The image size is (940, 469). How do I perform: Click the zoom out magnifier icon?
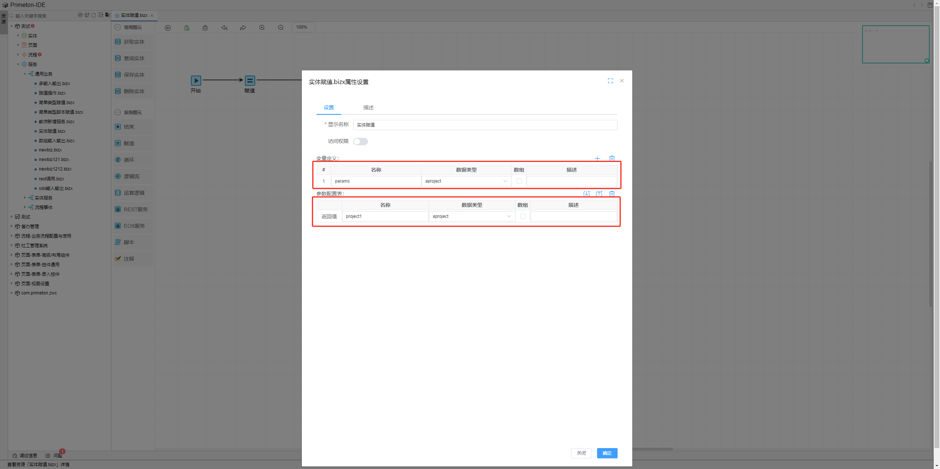281,28
